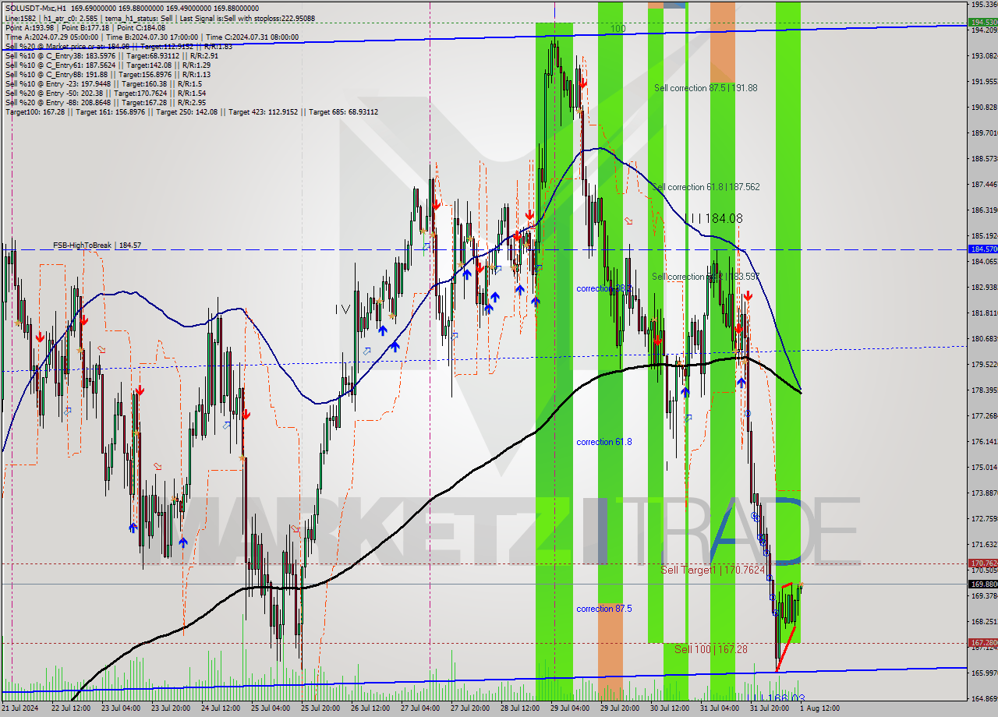Screen dimensions: 998x717
Task: Click the 'Sell Target1 | 170.7624' label
Action: (x=713, y=570)
